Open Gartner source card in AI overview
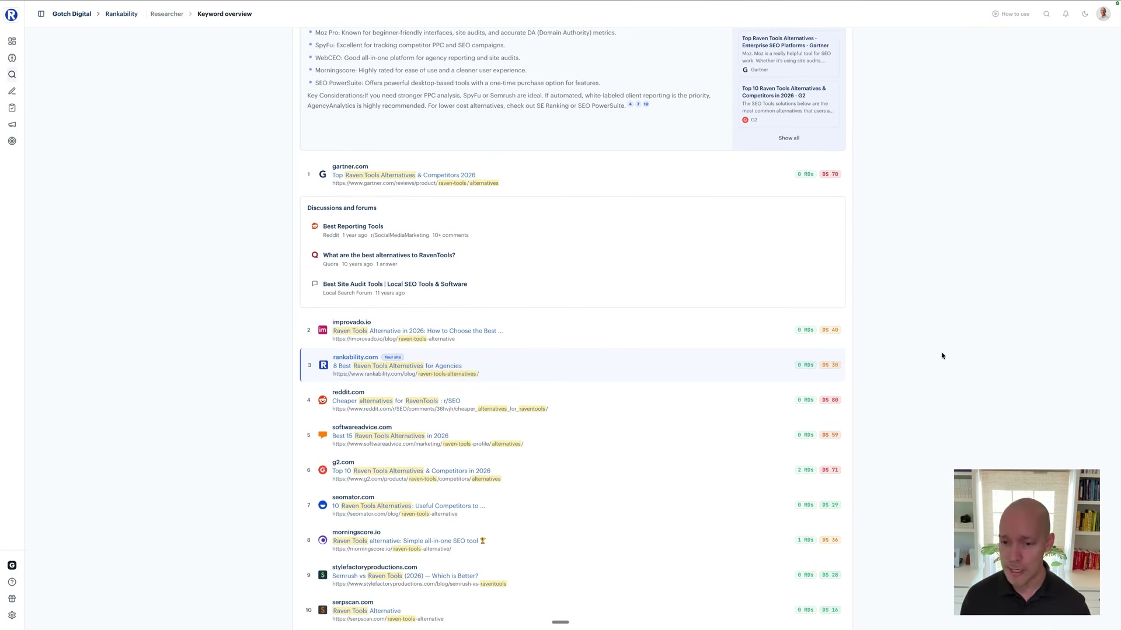1121x630 pixels. [x=789, y=54]
